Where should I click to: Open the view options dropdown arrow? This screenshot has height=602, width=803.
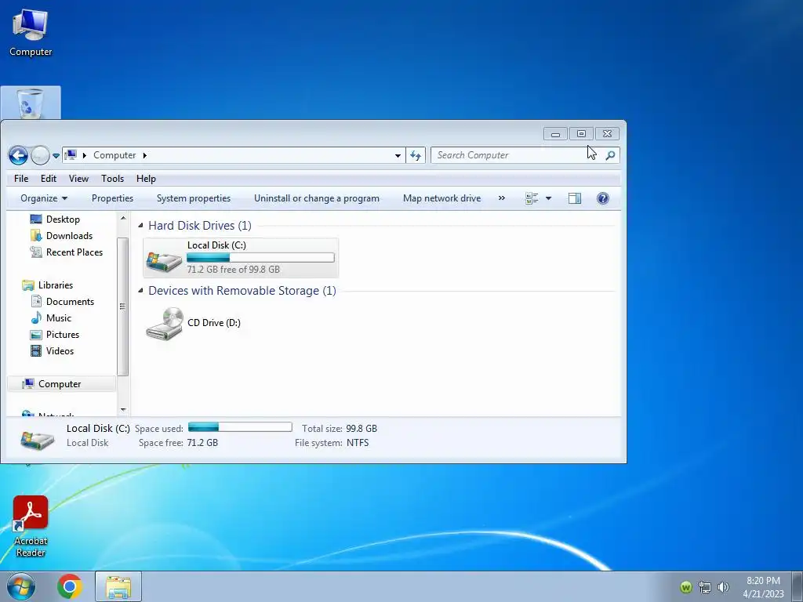pos(548,198)
